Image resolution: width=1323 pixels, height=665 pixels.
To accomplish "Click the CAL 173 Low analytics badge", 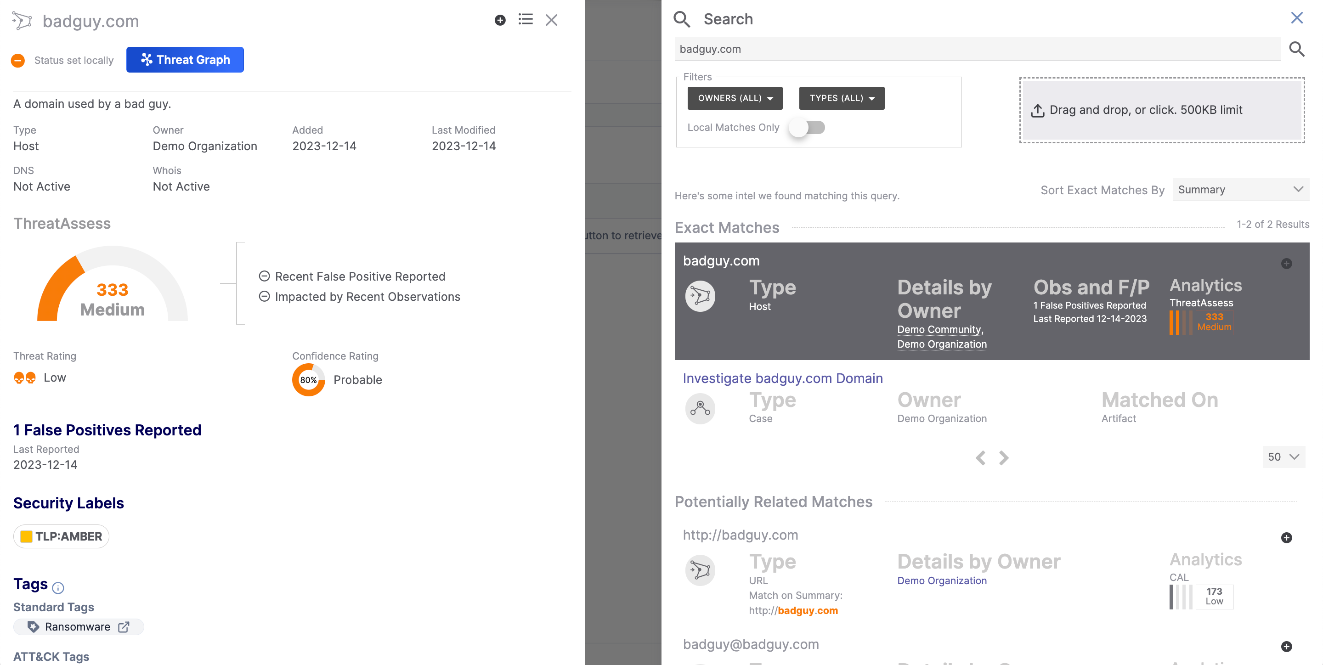I will click(x=1201, y=597).
